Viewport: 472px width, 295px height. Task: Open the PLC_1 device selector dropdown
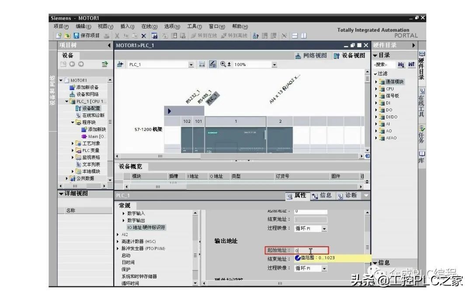coord(191,65)
